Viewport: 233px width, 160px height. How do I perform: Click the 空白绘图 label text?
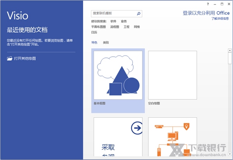click(x=154, y=103)
